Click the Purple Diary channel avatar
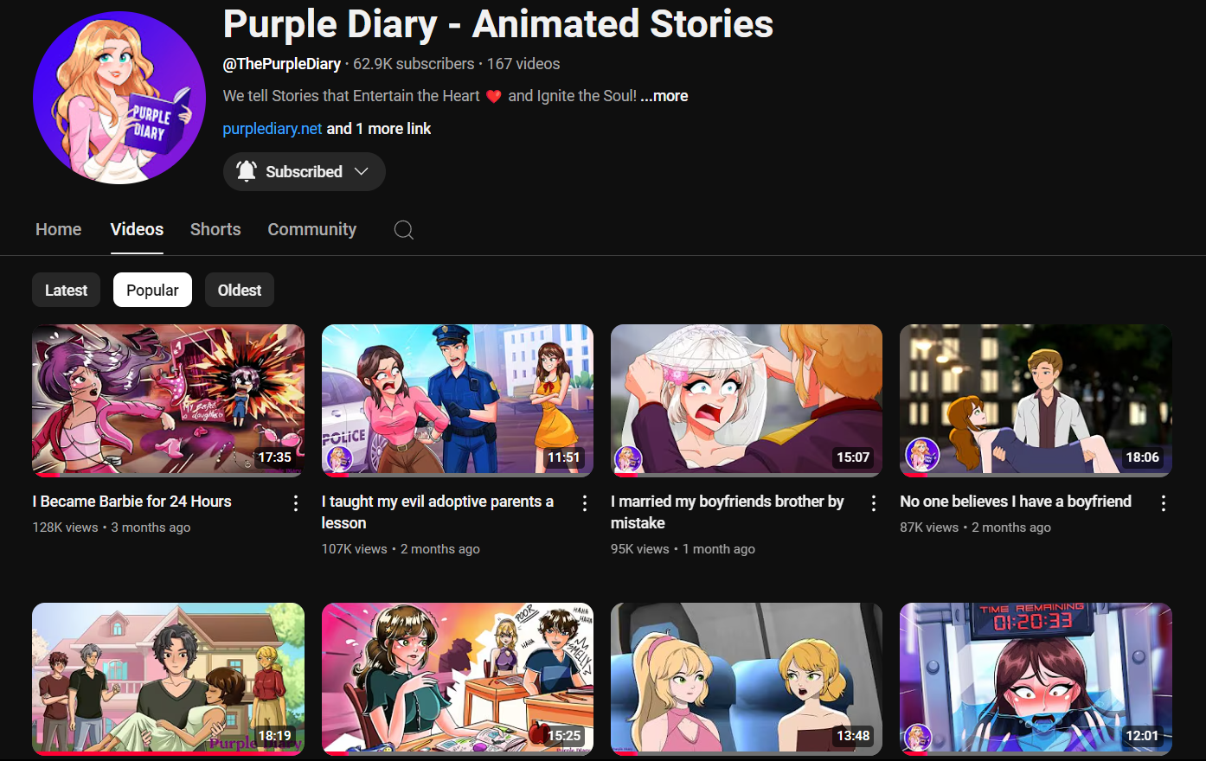The height and width of the screenshot is (761, 1206). (119, 97)
